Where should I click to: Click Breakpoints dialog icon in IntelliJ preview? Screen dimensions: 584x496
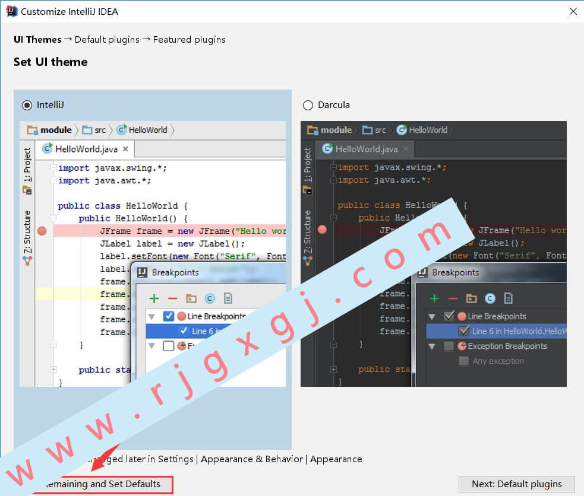pos(142,272)
